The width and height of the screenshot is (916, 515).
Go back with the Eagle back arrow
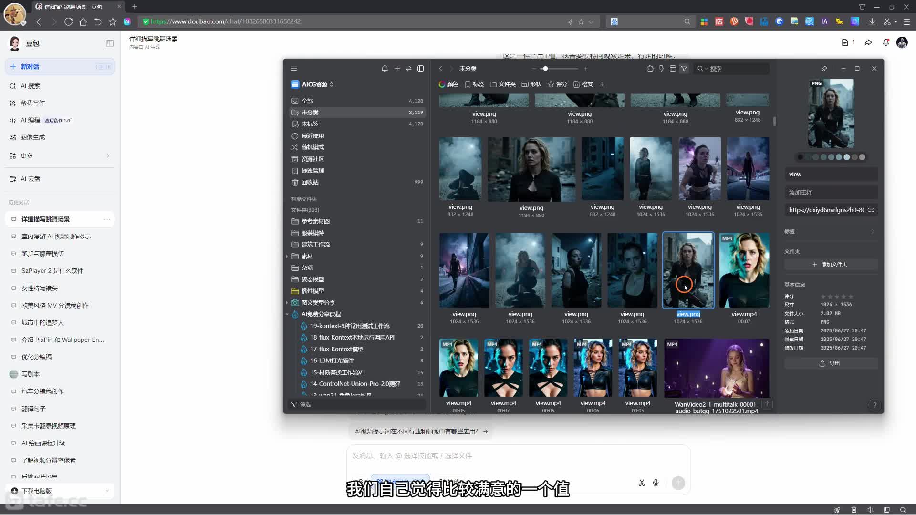(441, 69)
